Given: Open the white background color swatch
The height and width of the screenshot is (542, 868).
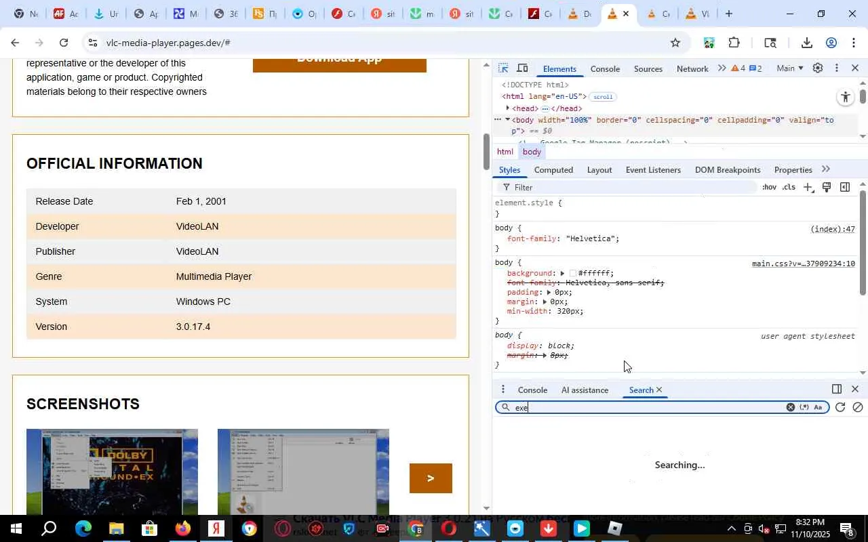Looking at the screenshot, I should tap(573, 274).
